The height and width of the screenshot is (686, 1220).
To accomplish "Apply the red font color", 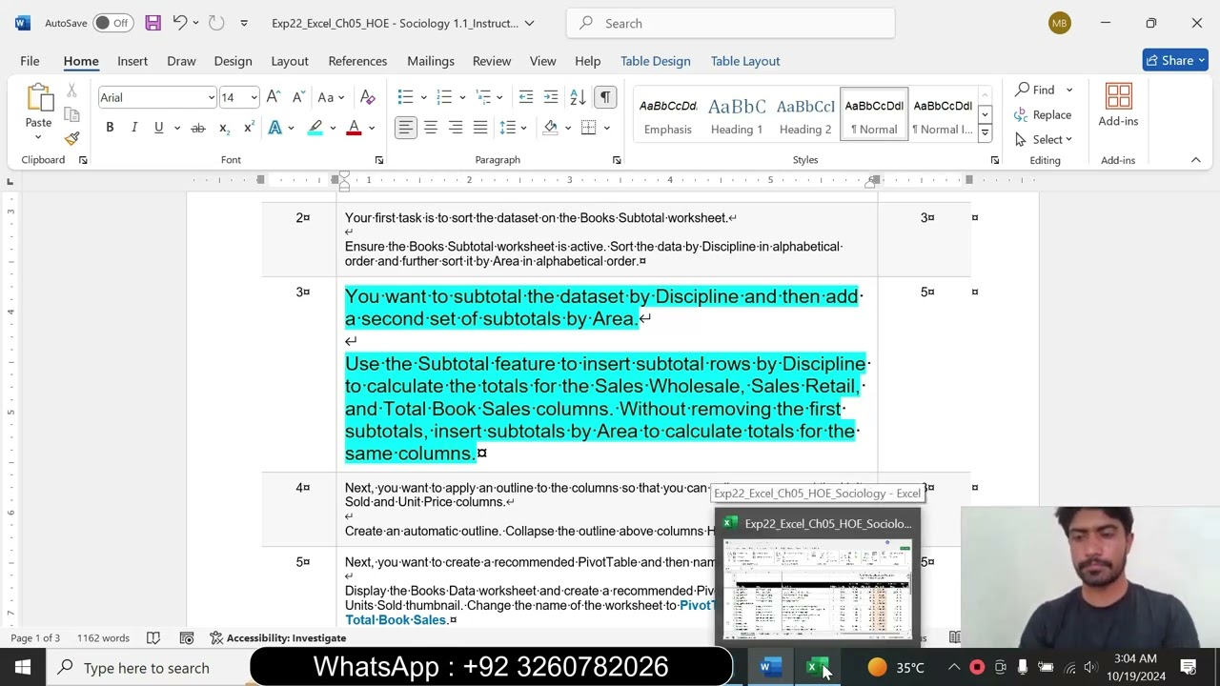I will click(x=354, y=128).
